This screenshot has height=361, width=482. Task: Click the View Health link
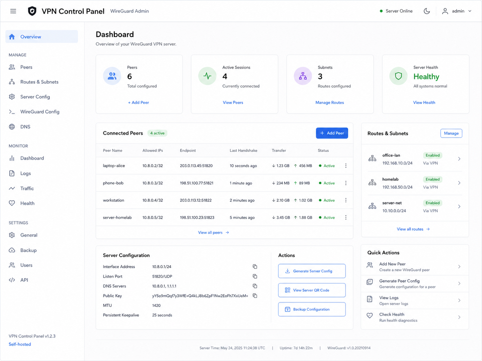tap(424, 102)
